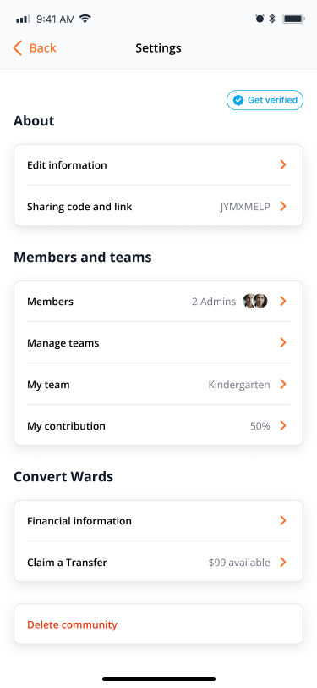Image resolution: width=317 pixels, height=688 pixels.
Task: Open Financial information settings
Action: tap(159, 521)
